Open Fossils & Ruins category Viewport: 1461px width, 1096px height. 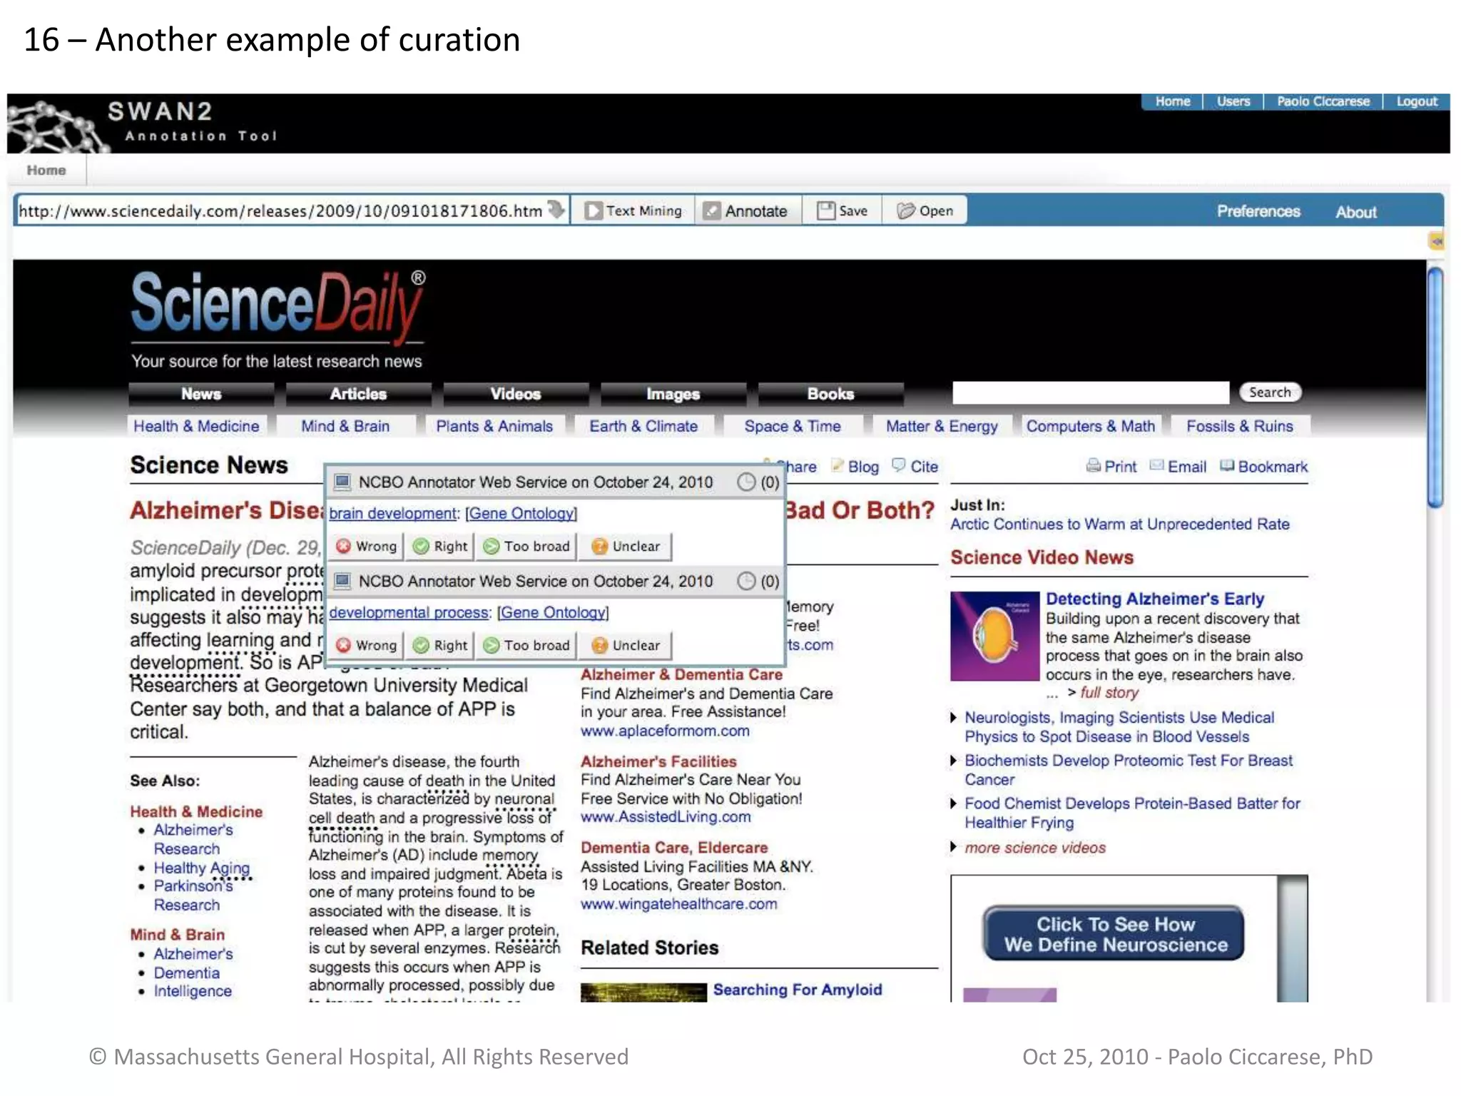[1240, 426]
